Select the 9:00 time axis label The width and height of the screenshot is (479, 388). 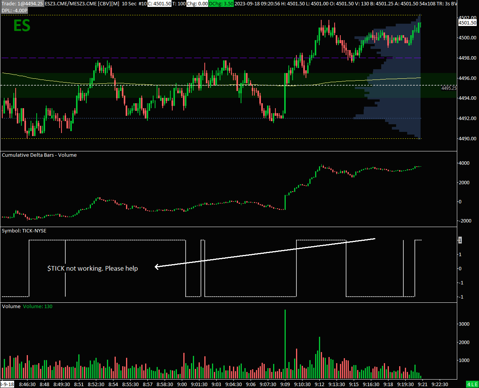tap(182, 385)
